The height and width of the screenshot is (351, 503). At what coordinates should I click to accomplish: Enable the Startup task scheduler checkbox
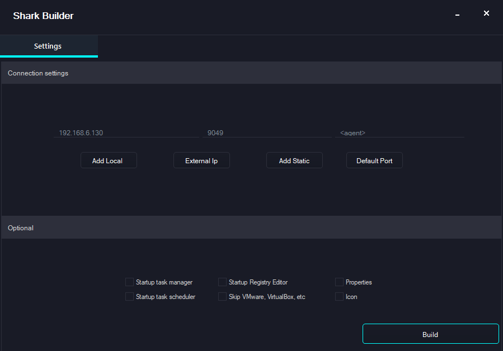(x=129, y=296)
